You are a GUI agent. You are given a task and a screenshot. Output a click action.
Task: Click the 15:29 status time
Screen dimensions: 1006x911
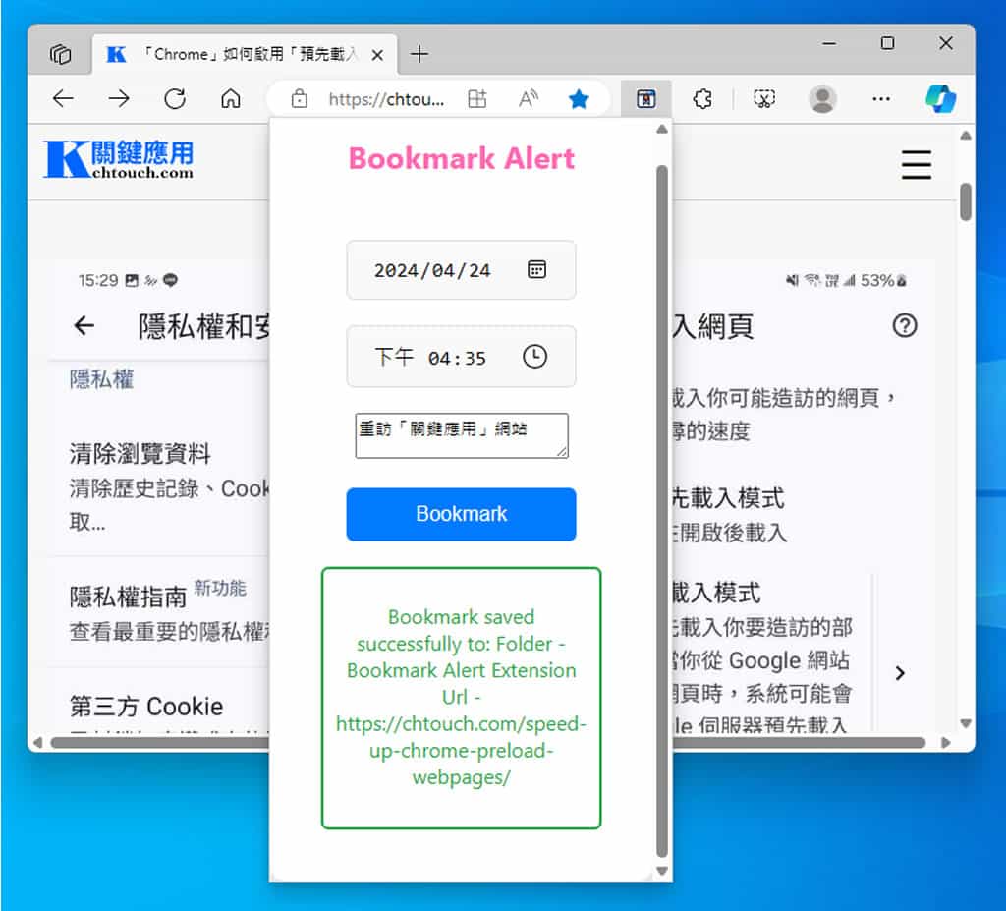coord(98,280)
